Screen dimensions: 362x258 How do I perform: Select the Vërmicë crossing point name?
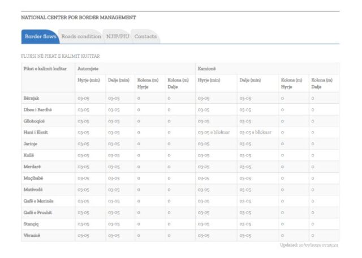click(x=32, y=235)
